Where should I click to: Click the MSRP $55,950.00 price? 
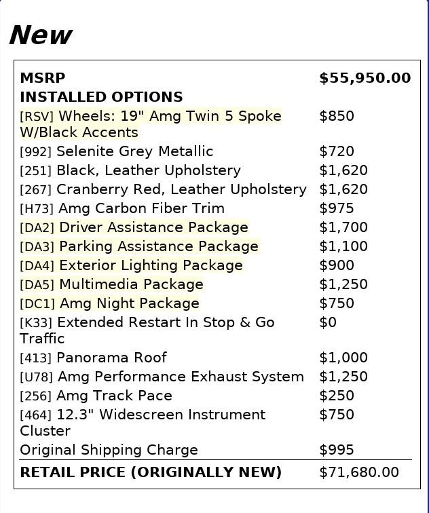pyautogui.click(x=365, y=78)
